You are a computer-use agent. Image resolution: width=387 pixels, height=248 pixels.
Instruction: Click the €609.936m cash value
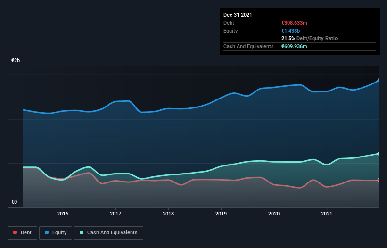[294, 46]
